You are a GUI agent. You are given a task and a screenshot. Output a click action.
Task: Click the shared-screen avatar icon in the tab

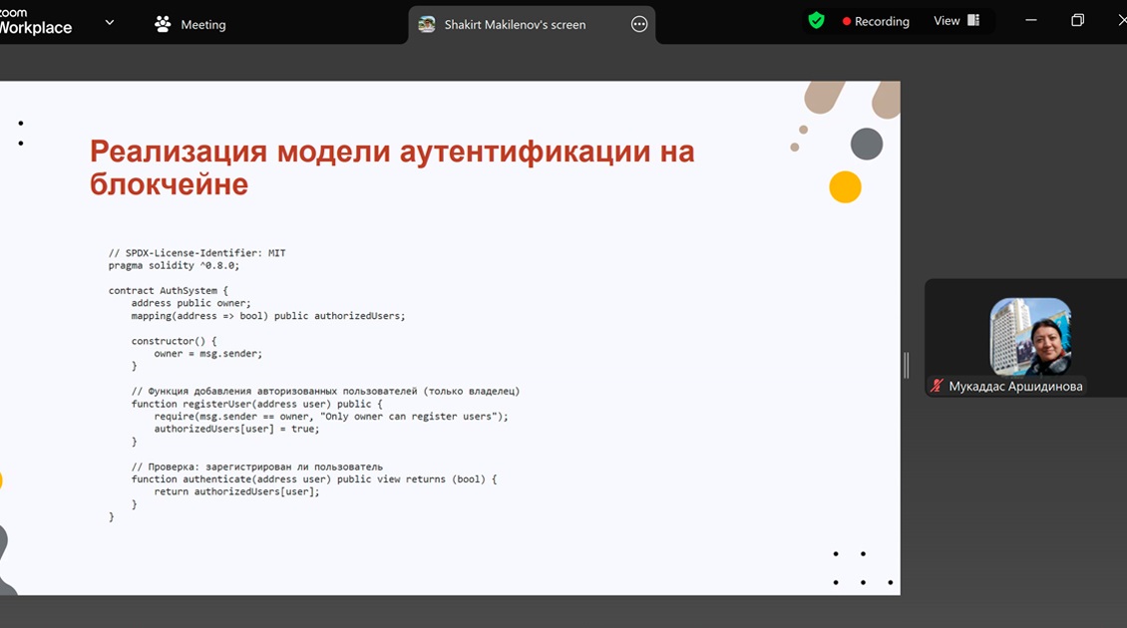[427, 25]
